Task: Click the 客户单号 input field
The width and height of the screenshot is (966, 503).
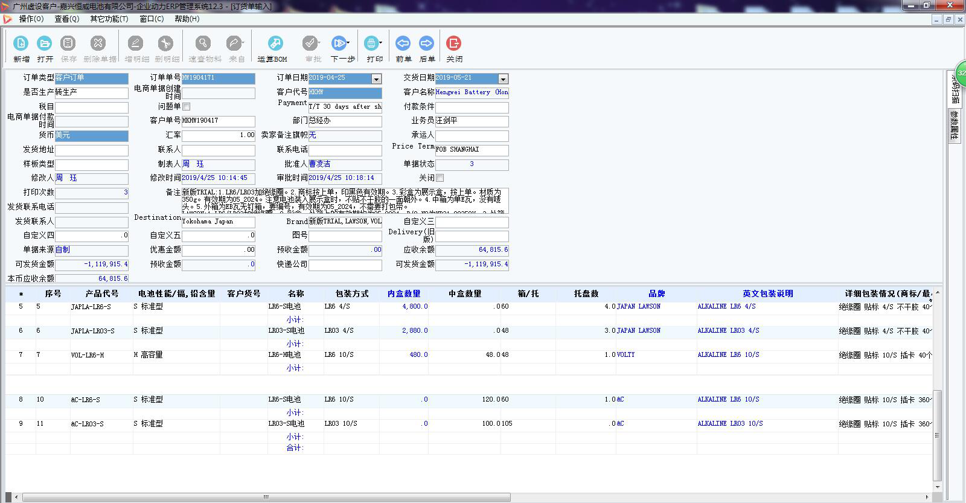Action: click(218, 121)
